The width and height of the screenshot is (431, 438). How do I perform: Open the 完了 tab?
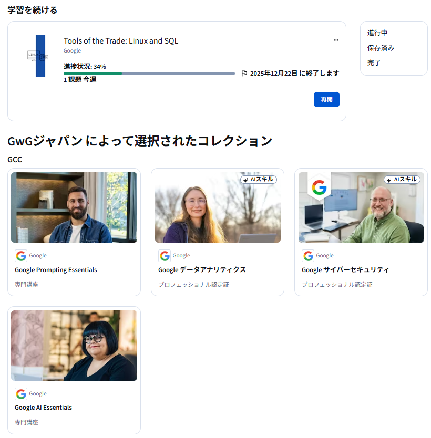[374, 63]
